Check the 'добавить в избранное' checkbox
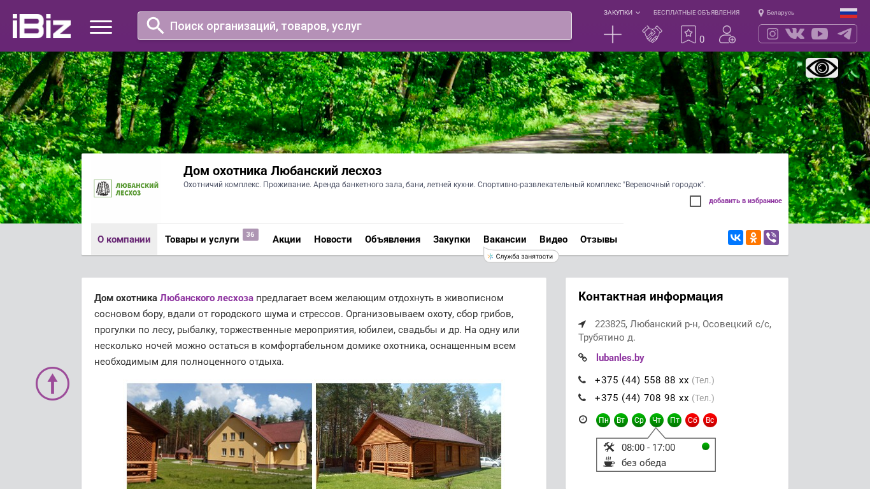Image resolution: width=870 pixels, height=489 pixels. coord(695,201)
